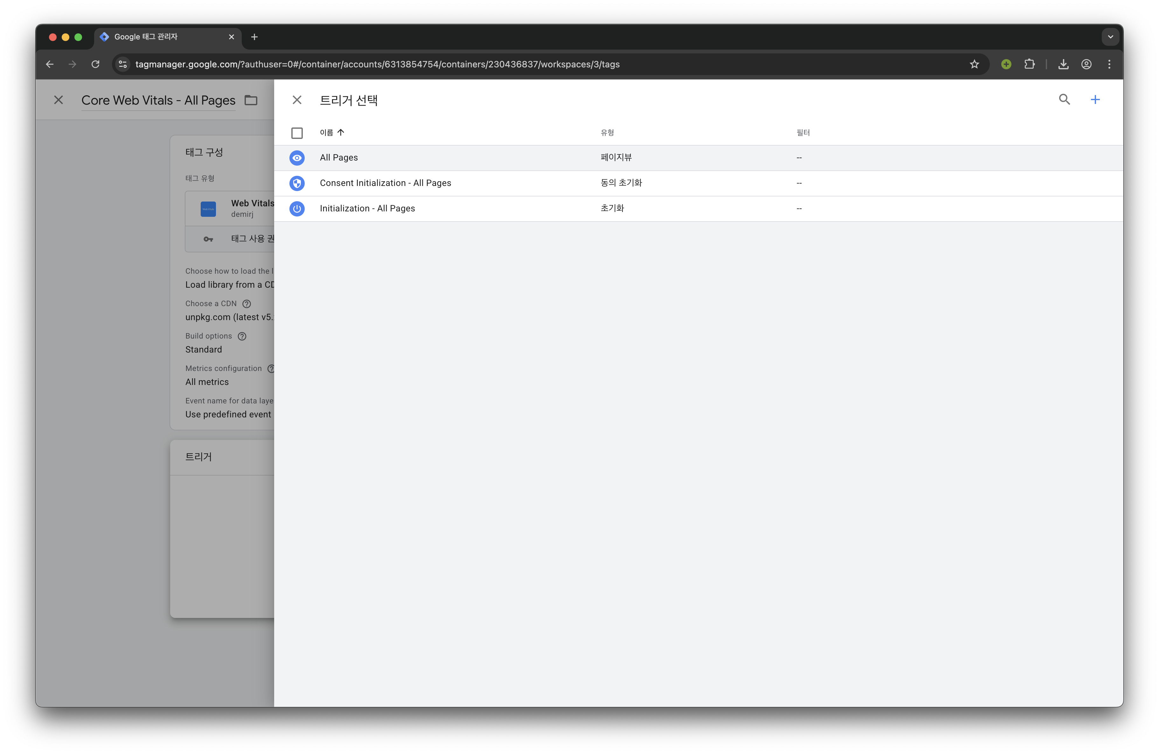Select the All Pages trigger row
The height and width of the screenshot is (754, 1159).
tap(338, 158)
